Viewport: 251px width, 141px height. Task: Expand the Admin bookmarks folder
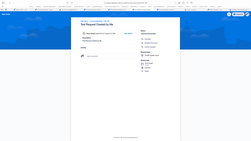point(32,7)
